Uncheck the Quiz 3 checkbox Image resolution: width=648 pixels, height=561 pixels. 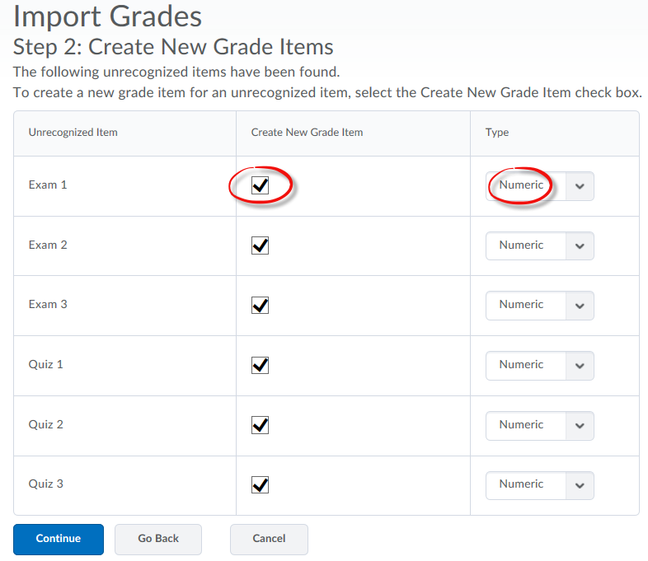(260, 485)
